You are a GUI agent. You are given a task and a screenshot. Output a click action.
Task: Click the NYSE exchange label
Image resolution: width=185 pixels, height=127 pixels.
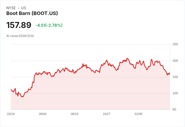pyautogui.click(x=11, y=8)
